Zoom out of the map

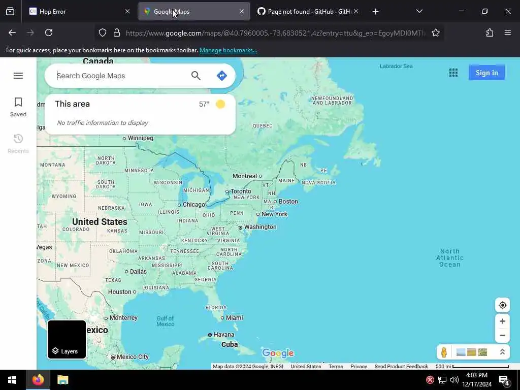tap(502, 335)
